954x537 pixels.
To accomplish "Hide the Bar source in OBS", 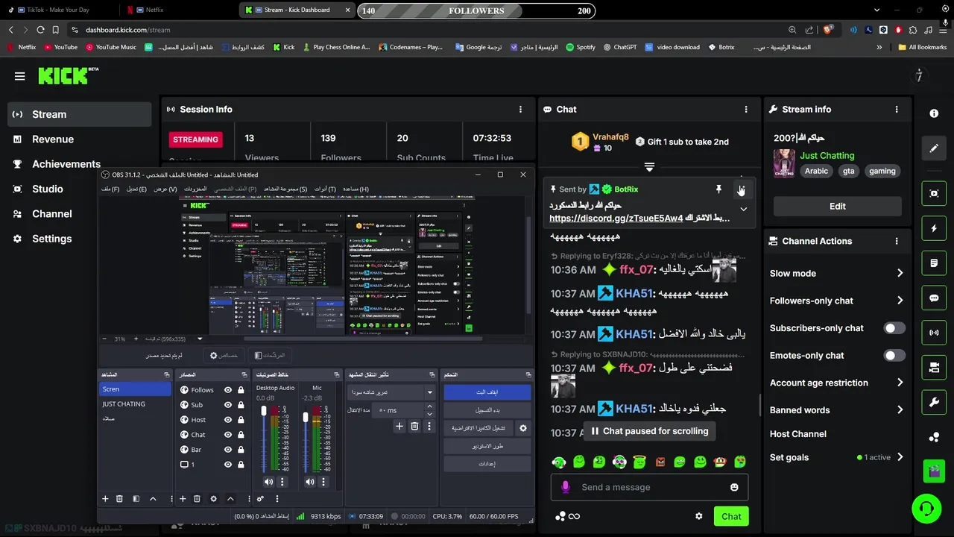I will [228, 450].
